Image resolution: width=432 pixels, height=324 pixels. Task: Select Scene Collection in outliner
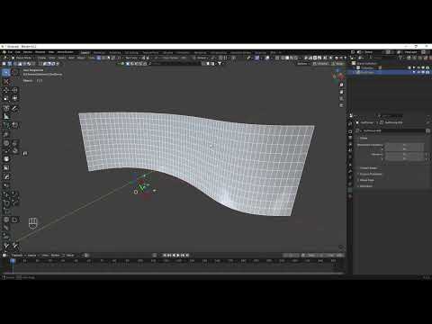coord(366,63)
